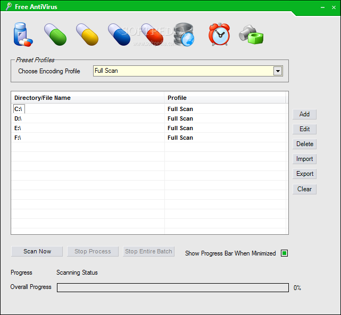Toggle Show Progress Bar When Minimized checkbox
Image resolution: width=341 pixels, height=315 pixels.
(x=284, y=253)
